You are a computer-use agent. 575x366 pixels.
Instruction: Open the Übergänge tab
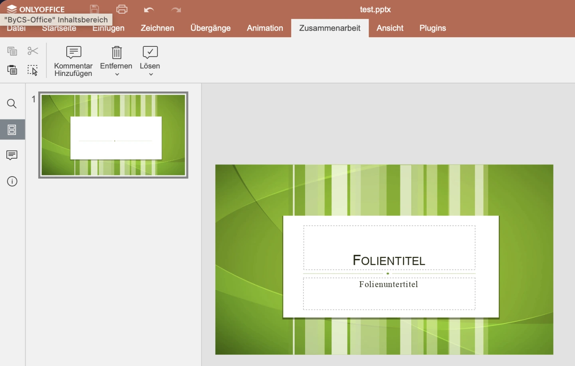[x=210, y=28]
